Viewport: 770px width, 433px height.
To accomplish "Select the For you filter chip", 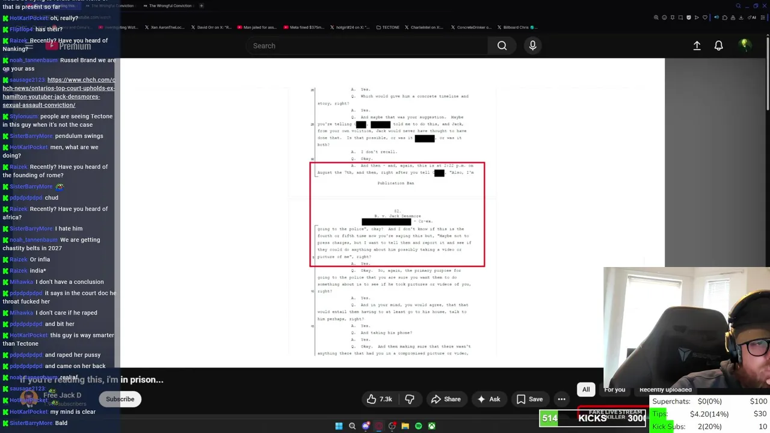I will (614, 390).
